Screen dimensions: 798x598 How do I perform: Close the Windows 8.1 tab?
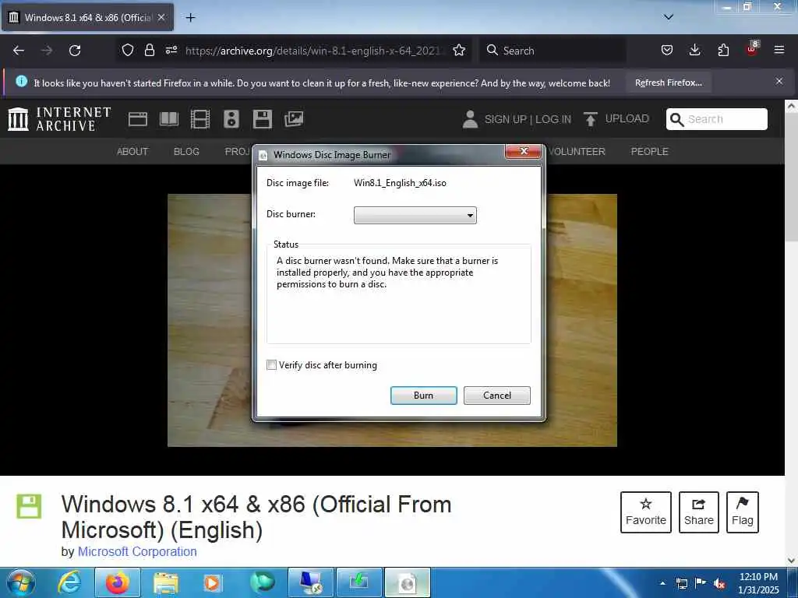tap(161, 17)
